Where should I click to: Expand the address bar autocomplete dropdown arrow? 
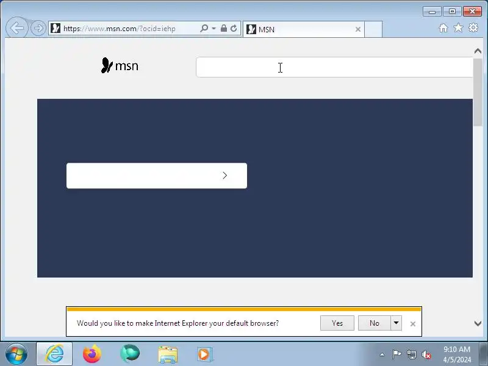[x=214, y=28]
